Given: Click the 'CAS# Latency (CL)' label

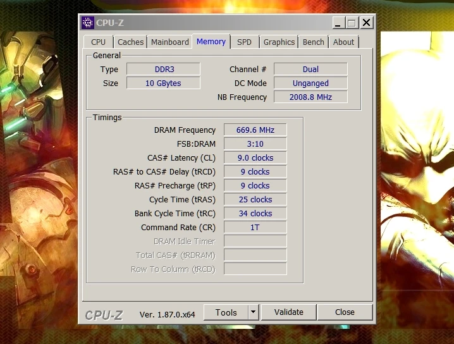Looking at the screenshot, I should point(181,158).
